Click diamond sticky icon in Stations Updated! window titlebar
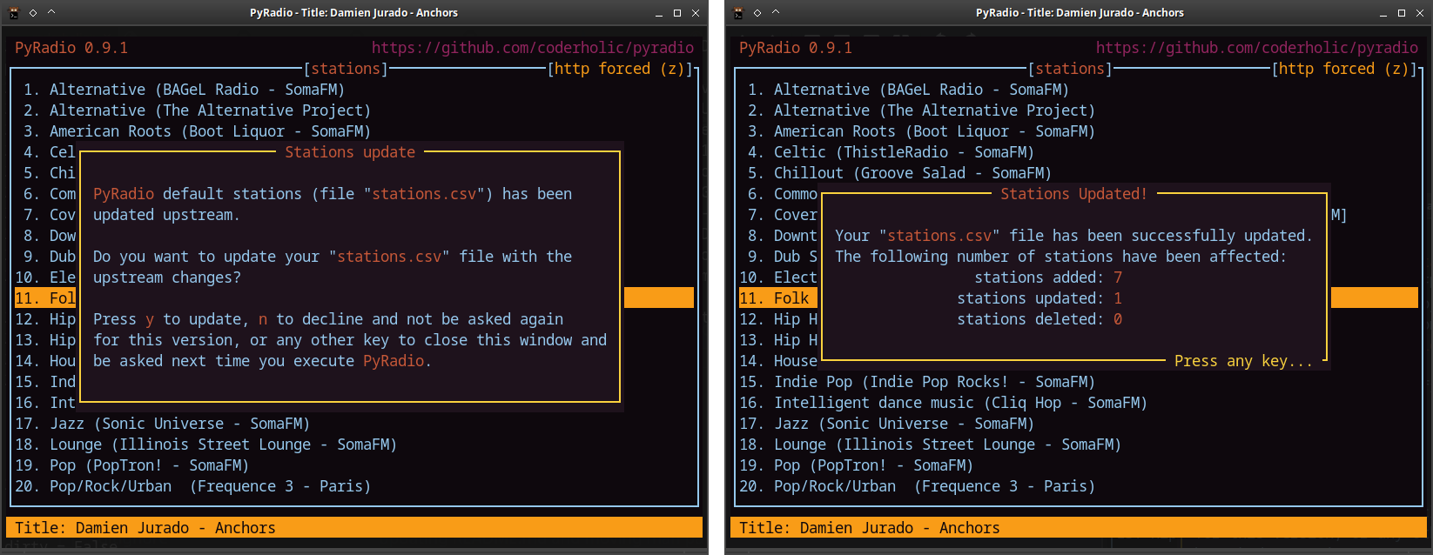This screenshot has height=555, width=1433. point(757,13)
